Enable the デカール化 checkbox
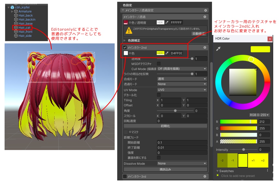Viewport: 279px width, 184px height. 159,95
